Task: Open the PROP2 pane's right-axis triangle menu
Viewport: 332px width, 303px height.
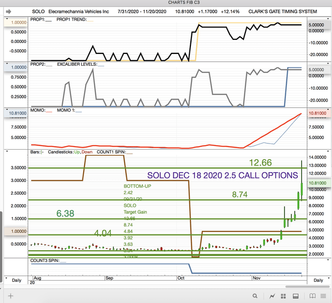Action: point(328,64)
